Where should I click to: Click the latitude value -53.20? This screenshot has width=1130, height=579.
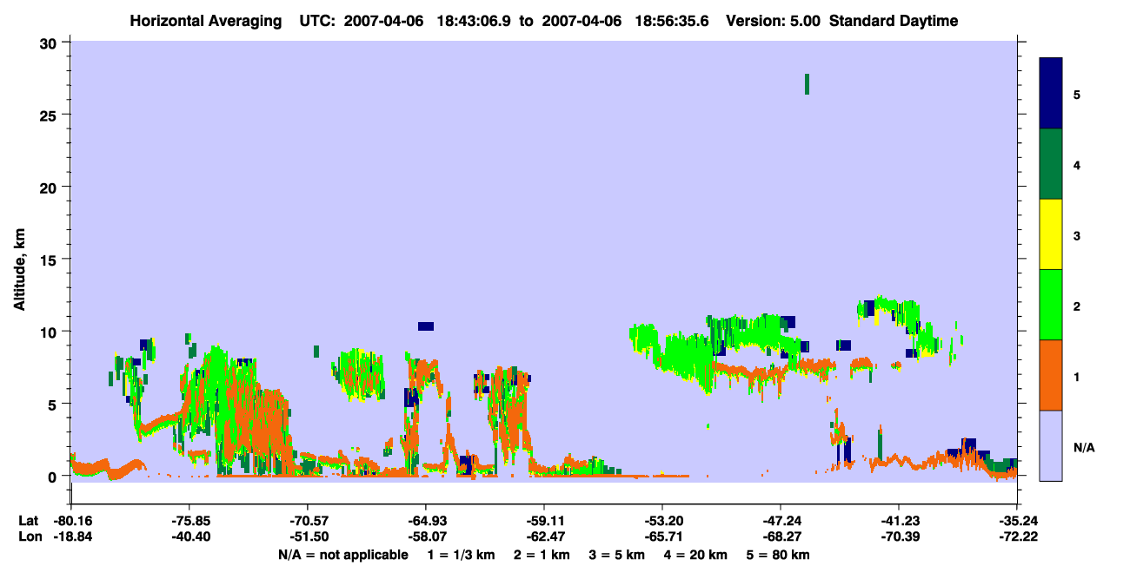click(x=662, y=521)
